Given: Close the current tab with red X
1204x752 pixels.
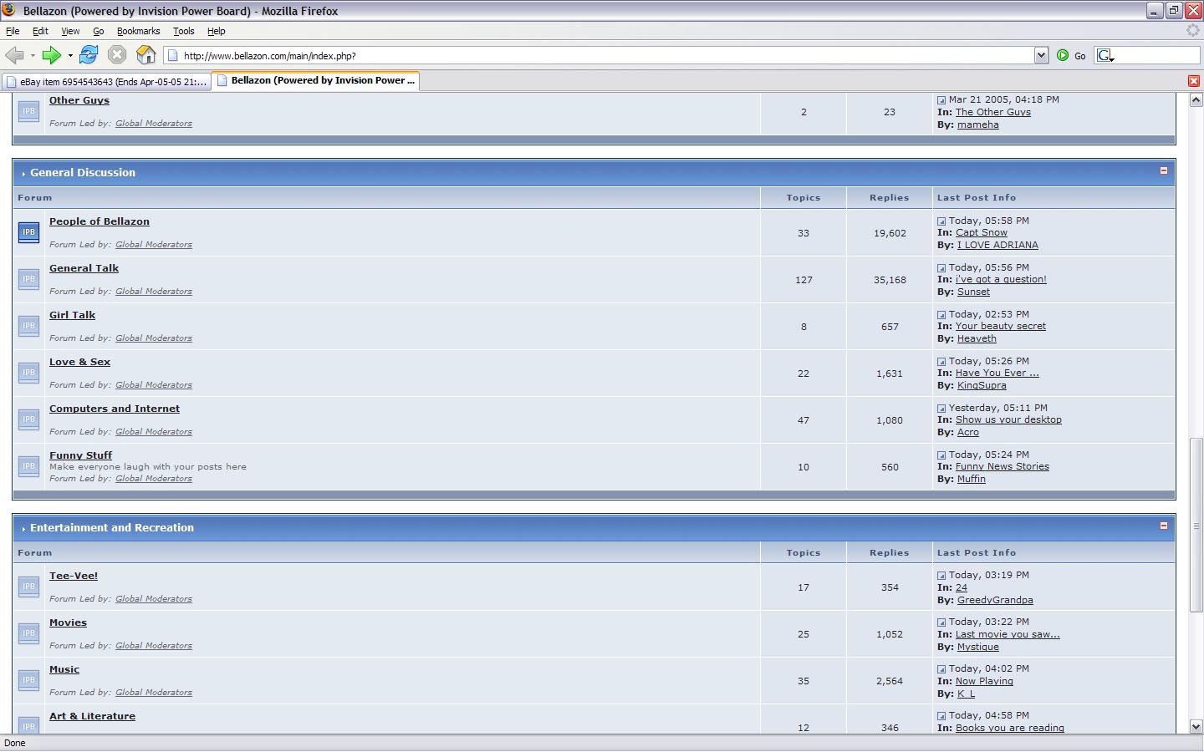Looking at the screenshot, I should click(x=1194, y=81).
